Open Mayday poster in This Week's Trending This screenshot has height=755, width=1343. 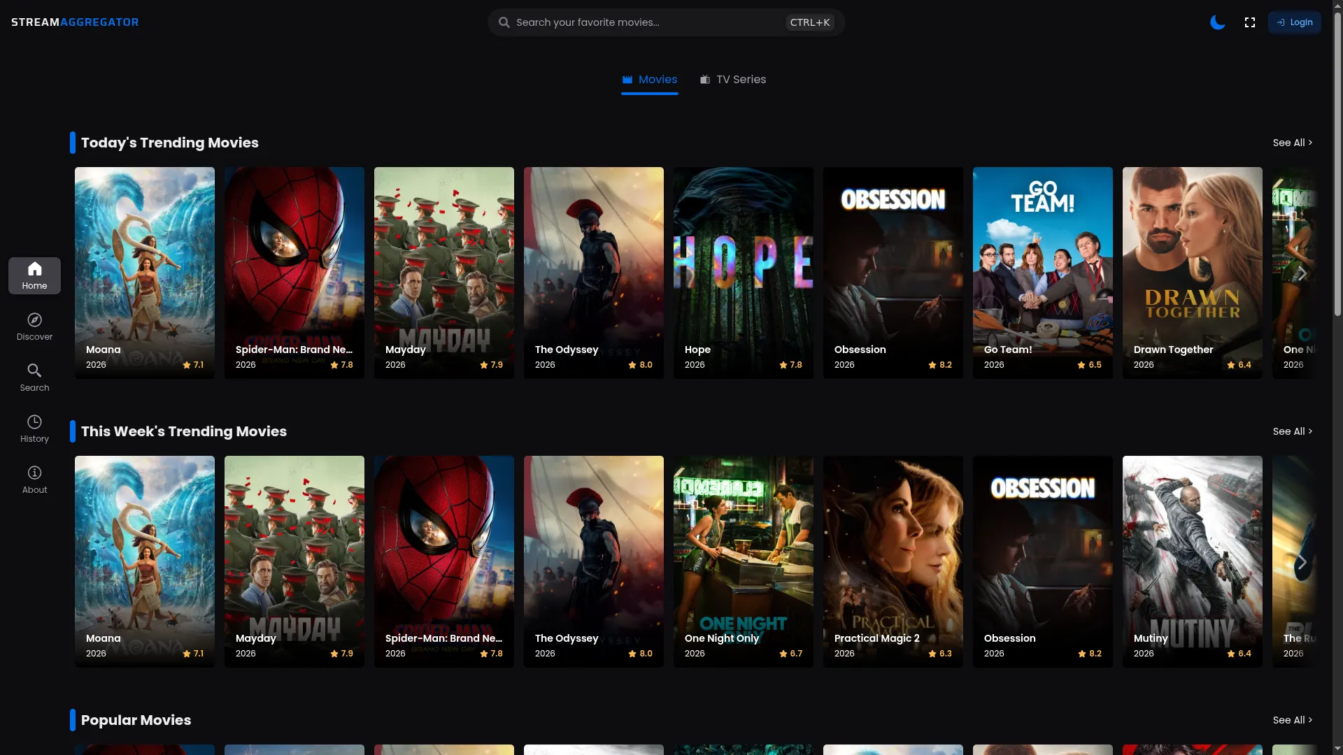coord(294,561)
